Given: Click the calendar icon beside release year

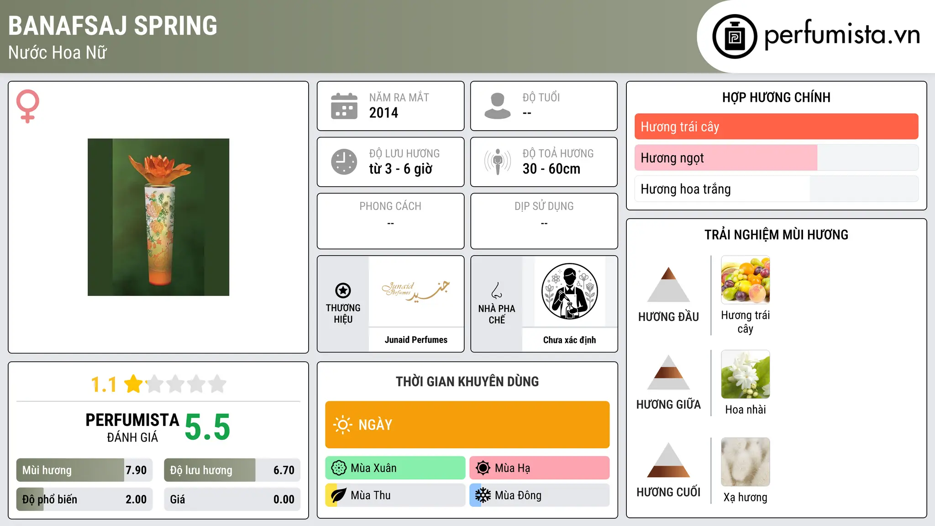Looking at the screenshot, I should [x=344, y=106].
